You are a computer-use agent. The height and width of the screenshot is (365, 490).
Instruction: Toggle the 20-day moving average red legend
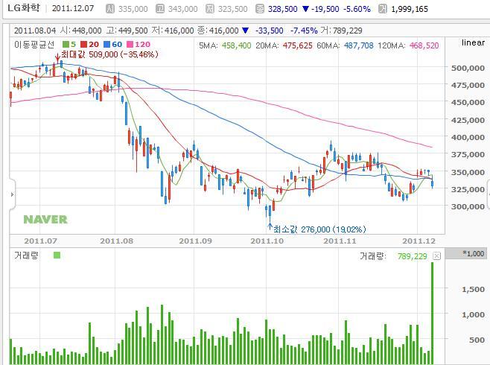click(85, 45)
